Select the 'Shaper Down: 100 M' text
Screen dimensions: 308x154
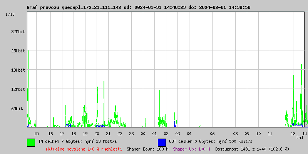[147, 149]
